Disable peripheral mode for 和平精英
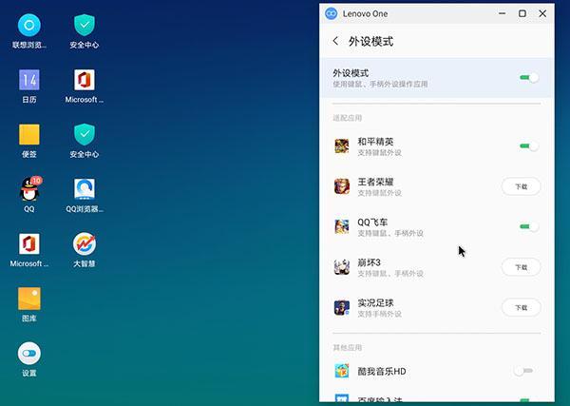Image resolution: width=570 pixels, height=406 pixels. click(x=529, y=146)
